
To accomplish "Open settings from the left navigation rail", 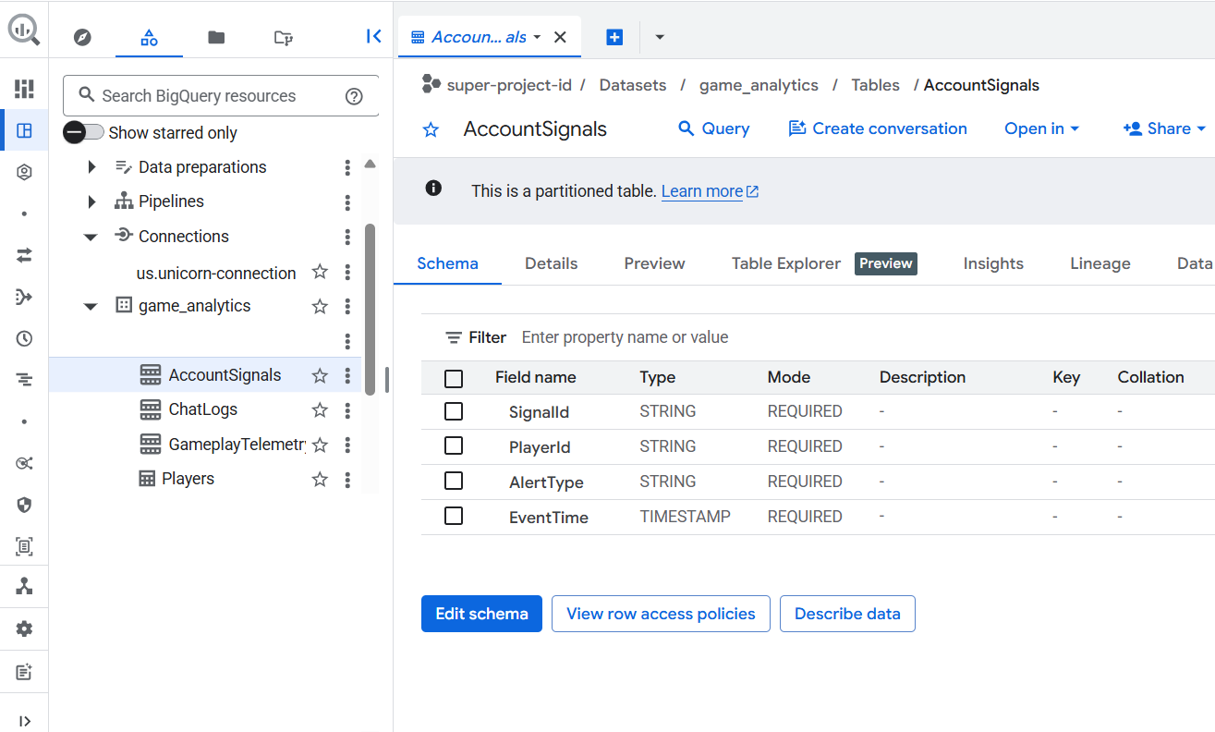I will click(24, 628).
